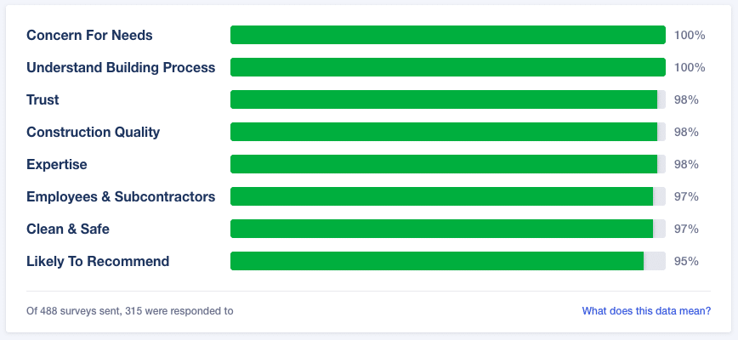Open the 'What does this data mean?' link

pos(646,311)
